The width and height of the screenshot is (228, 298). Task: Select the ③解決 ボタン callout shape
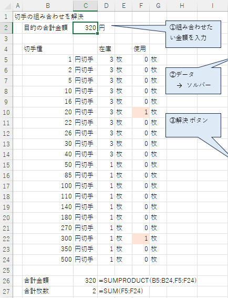tap(193, 125)
